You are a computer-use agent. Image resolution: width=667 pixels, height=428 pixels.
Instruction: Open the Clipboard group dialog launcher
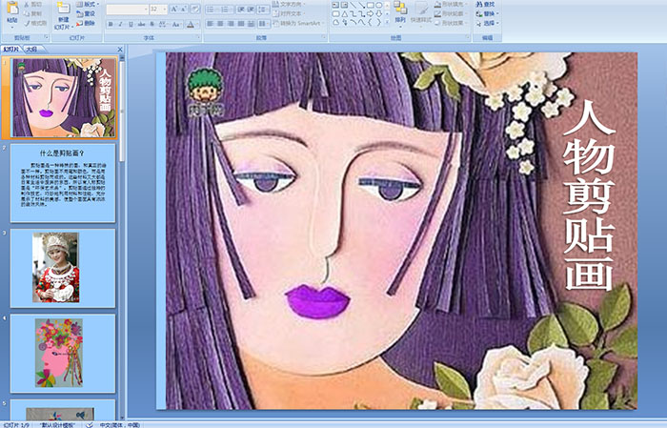point(46,38)
